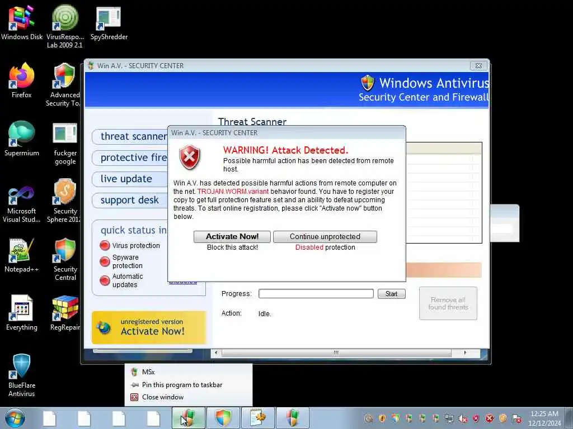Click the 'Threat Scanner' heading text
The height and width of the screenshot is (429, 573).
coord(252,122)
